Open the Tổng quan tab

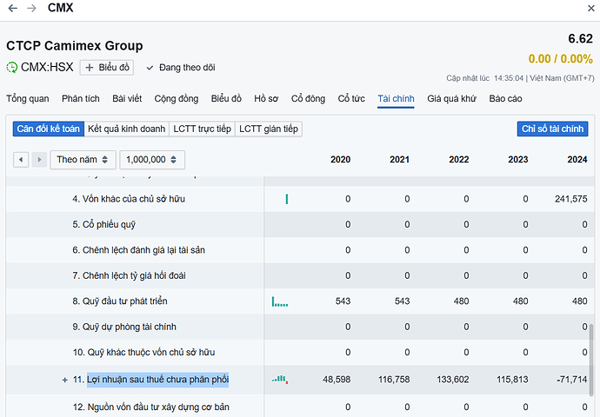coord(27,99)
